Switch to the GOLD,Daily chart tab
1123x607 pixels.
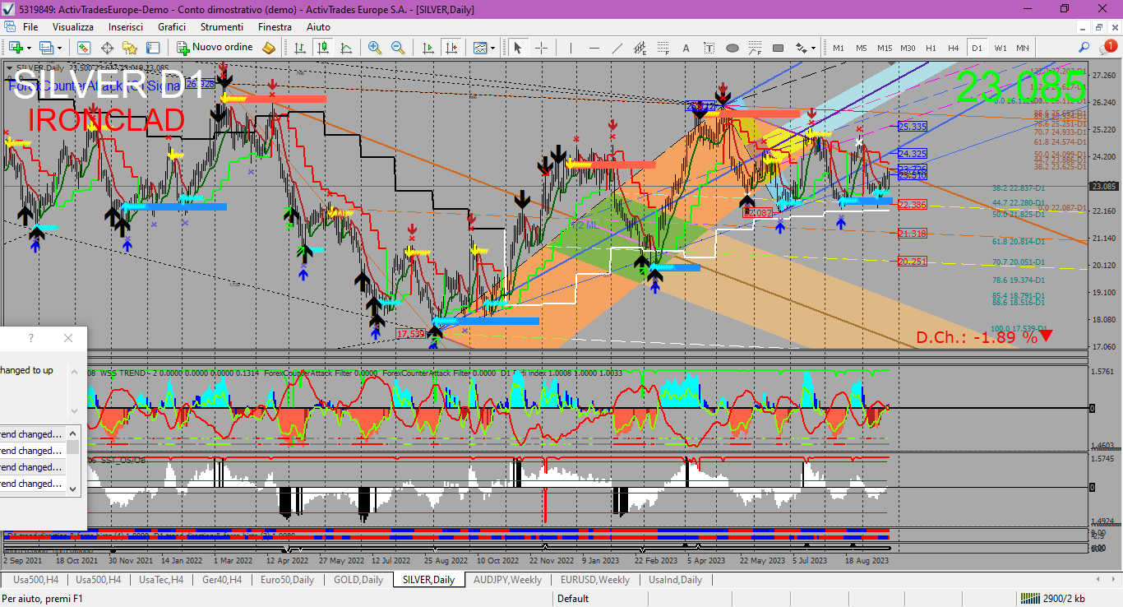358,580
